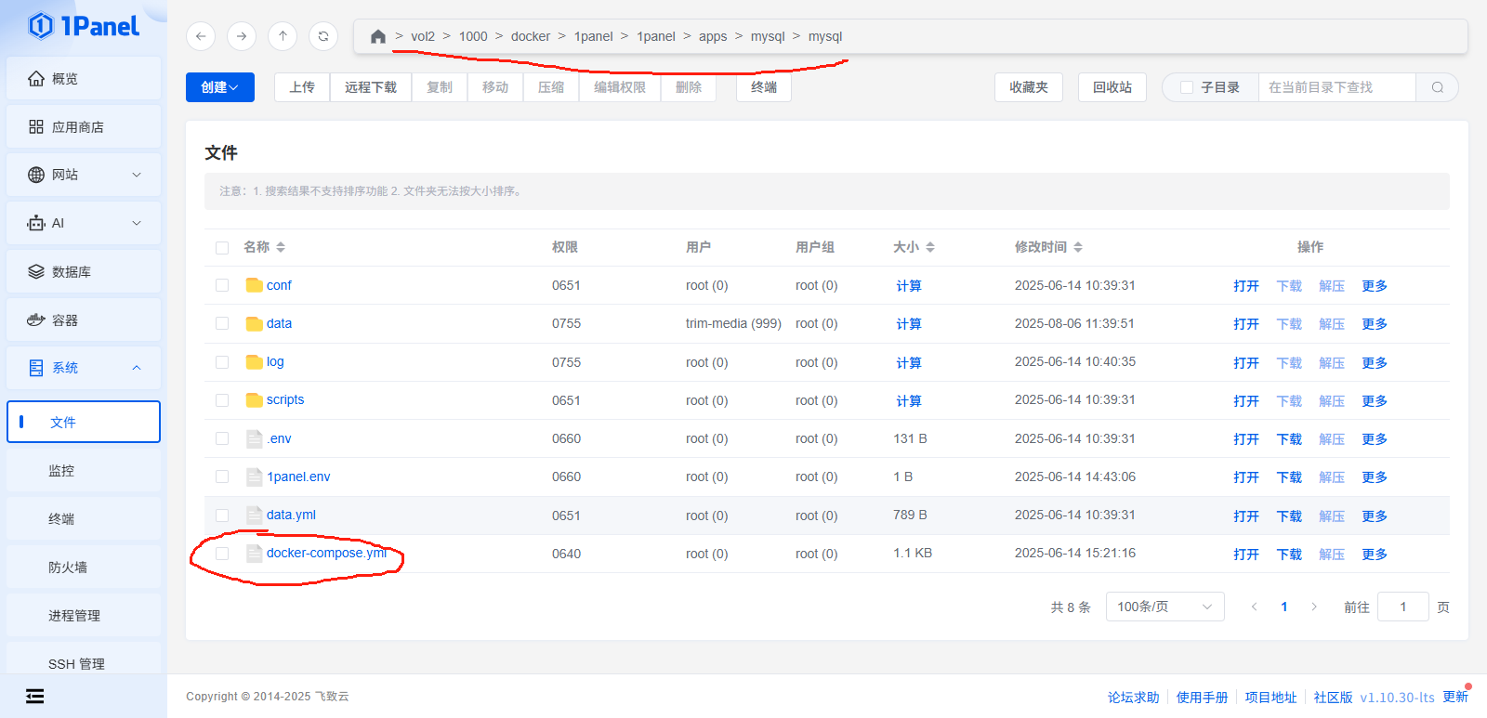Go up one directory level
1487x718 pixels.
pos(283,36)
